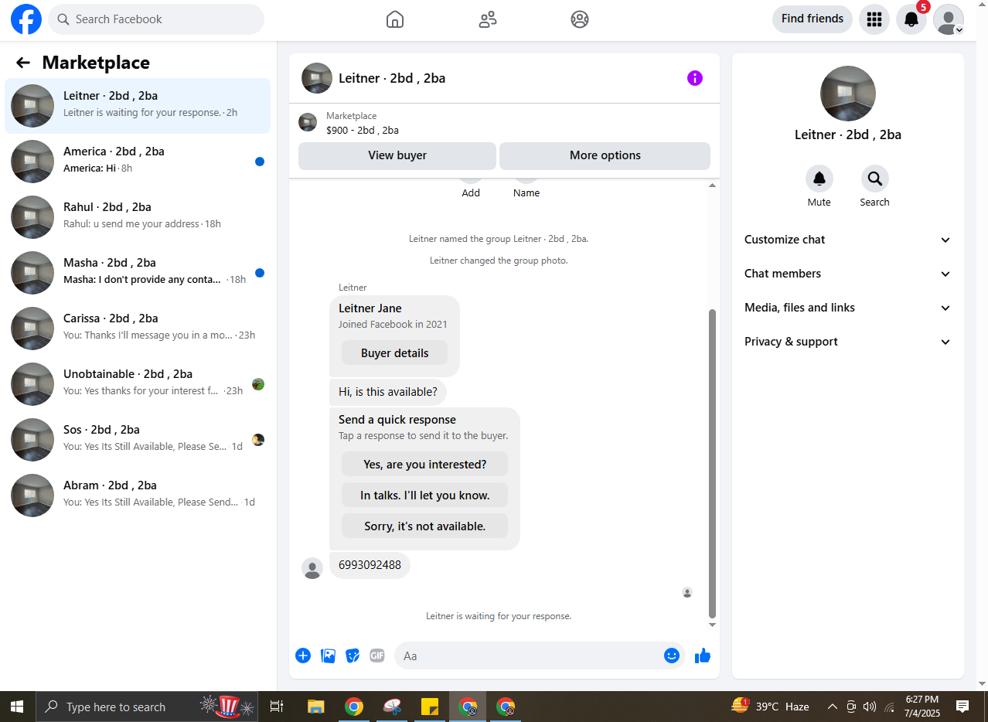Click the Marketplace listing thumbnail at $900
Image resolution: width=988 pixels, height=722 pixels.
tap(308, 122)
